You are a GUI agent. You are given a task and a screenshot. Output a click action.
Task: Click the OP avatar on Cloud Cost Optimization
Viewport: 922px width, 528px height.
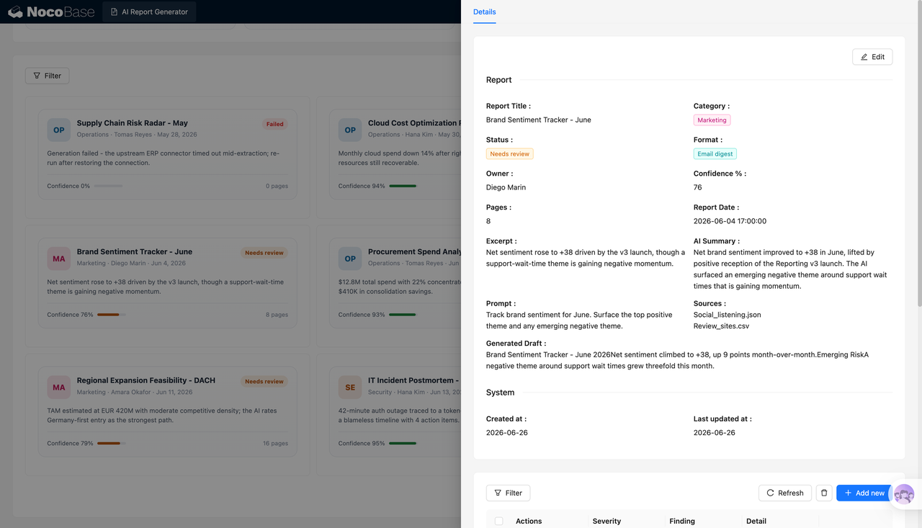350,130
